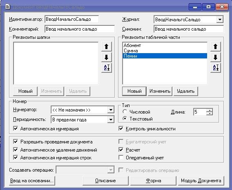Maximize the document window

(x=208, y=7)
